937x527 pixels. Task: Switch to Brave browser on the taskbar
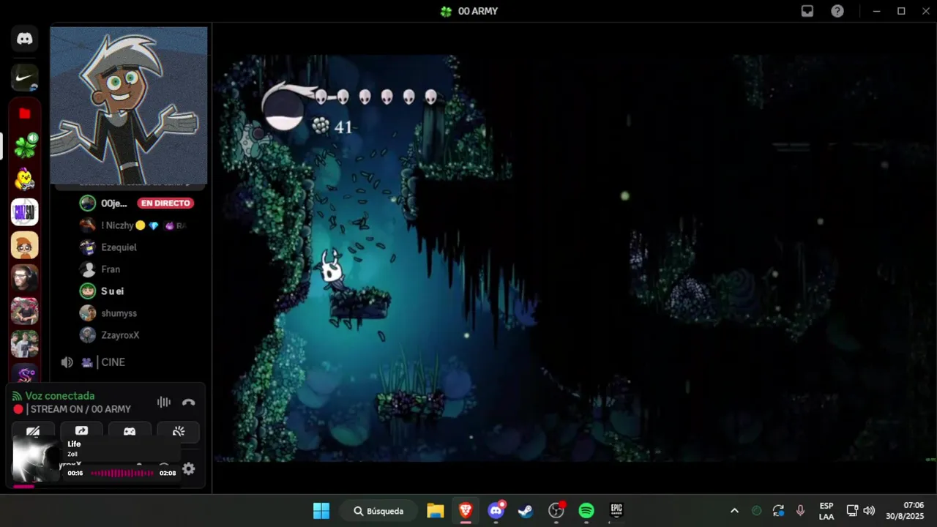(466, 511)
